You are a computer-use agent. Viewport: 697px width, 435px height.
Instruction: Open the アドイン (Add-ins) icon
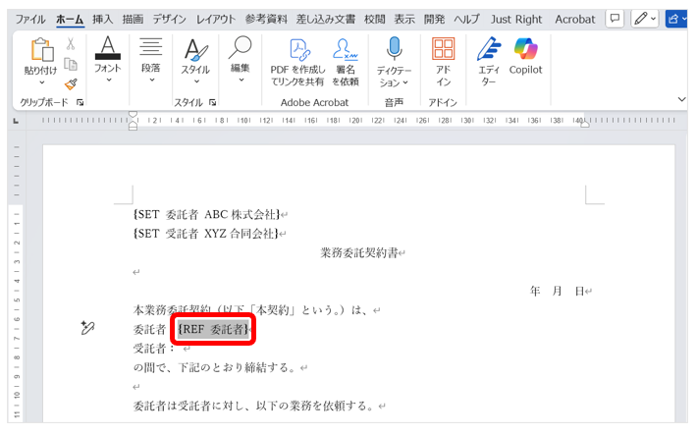443,49
